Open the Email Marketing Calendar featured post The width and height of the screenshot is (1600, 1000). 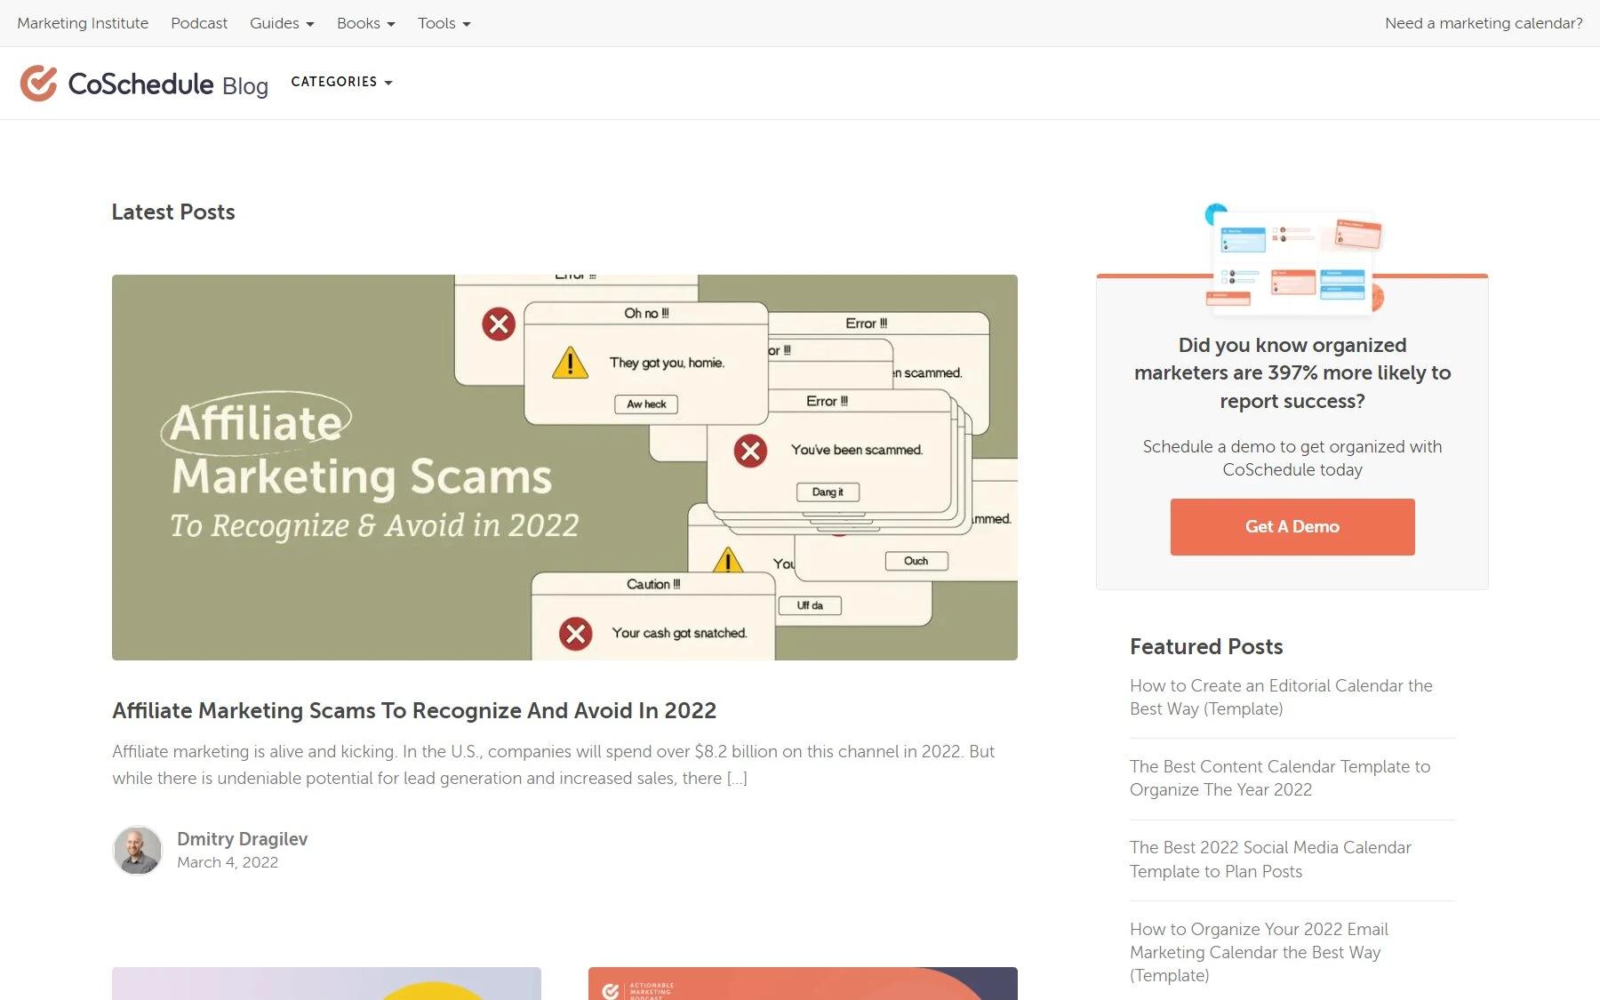click(x=1259, y=952)
